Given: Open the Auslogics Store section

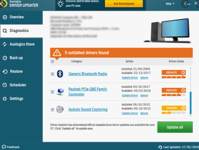Looking at the screenshot, I should coord(22,44).
